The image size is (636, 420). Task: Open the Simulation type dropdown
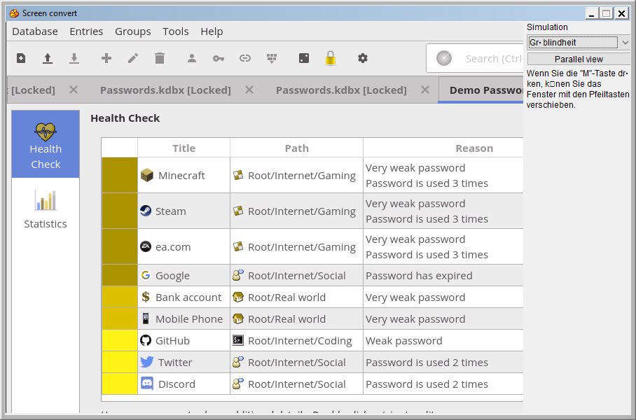[579, 42]
